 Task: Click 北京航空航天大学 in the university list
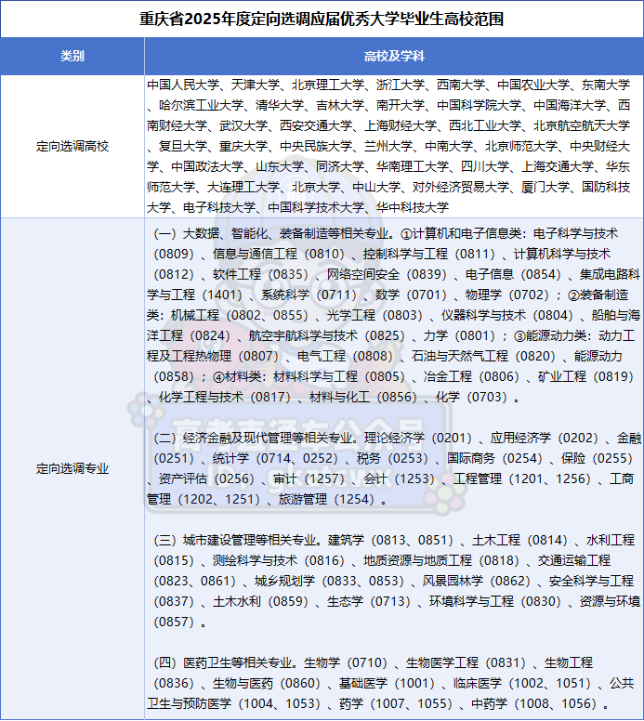click(582, 125)
